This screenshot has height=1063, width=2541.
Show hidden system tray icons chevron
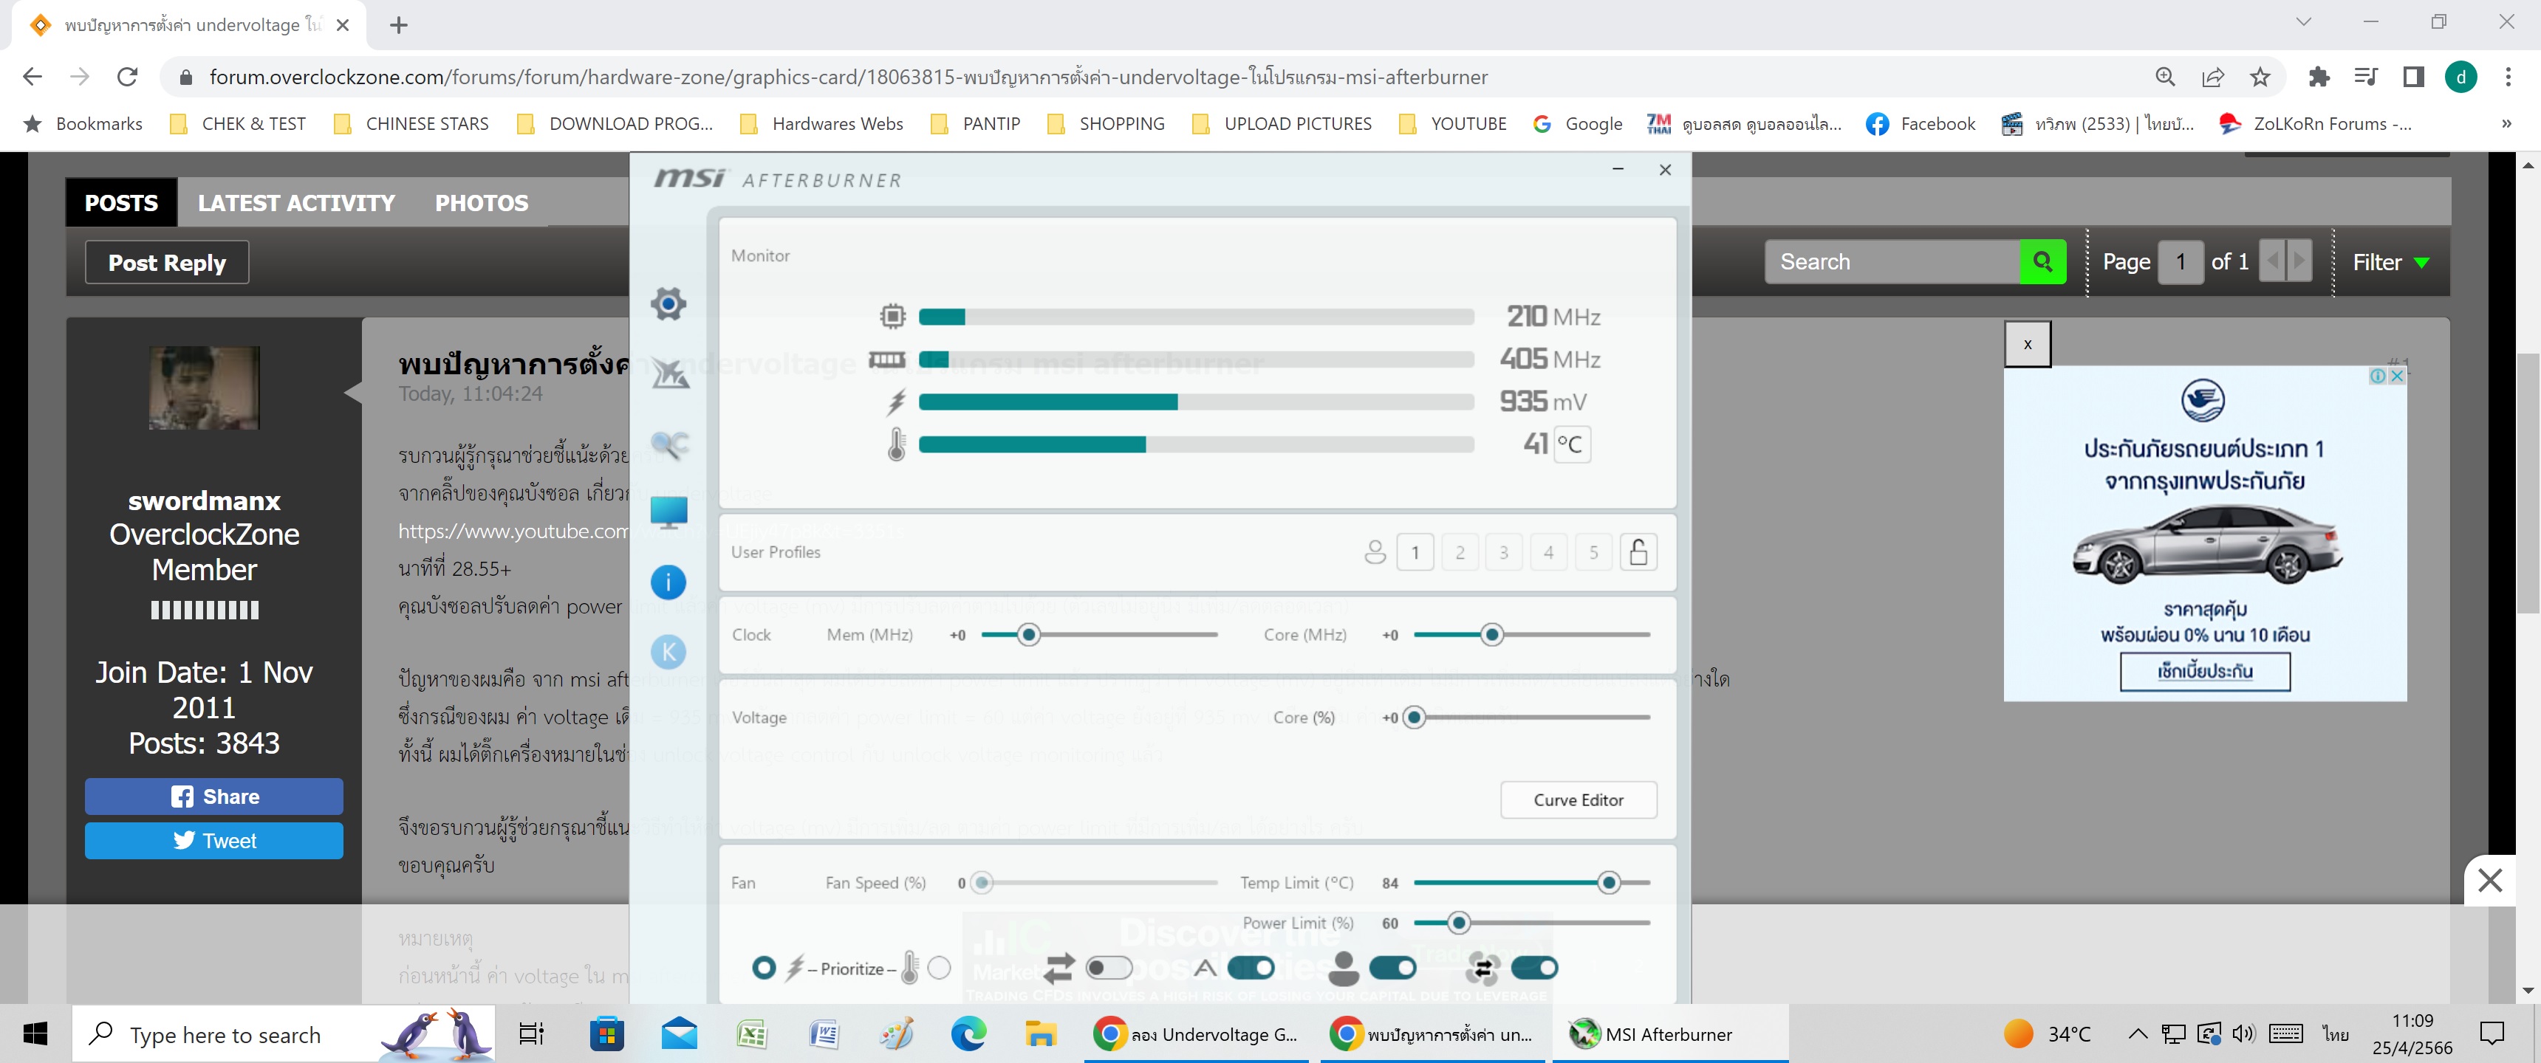coord(2136,1033)
